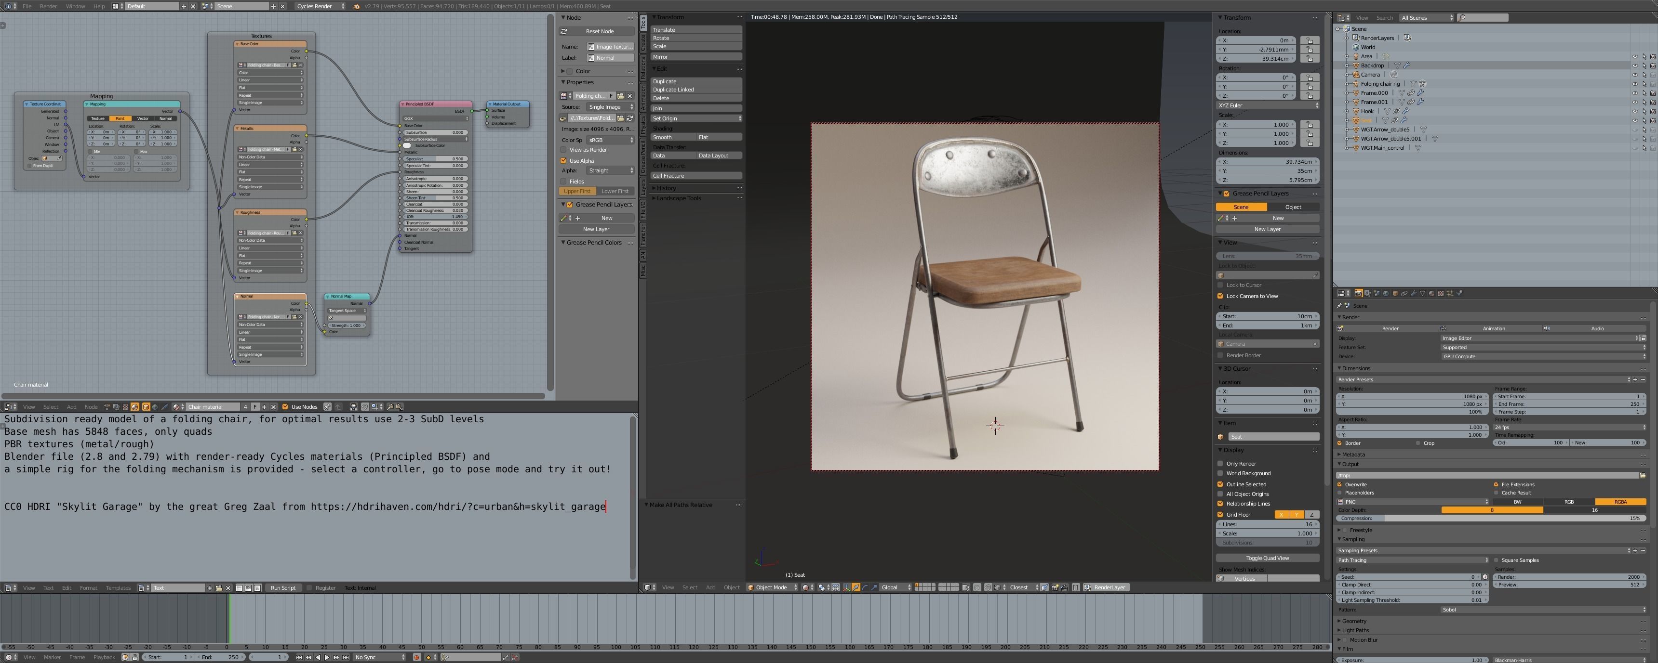Viewport: 1658px width, 663px height.
Task: Open the Feature Set Supported dropdown
Action: [x=1543, y=347]
